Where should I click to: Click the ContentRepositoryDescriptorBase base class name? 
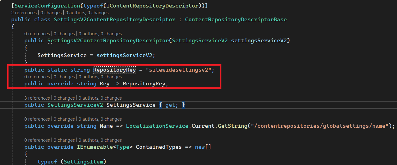point(236,20)
